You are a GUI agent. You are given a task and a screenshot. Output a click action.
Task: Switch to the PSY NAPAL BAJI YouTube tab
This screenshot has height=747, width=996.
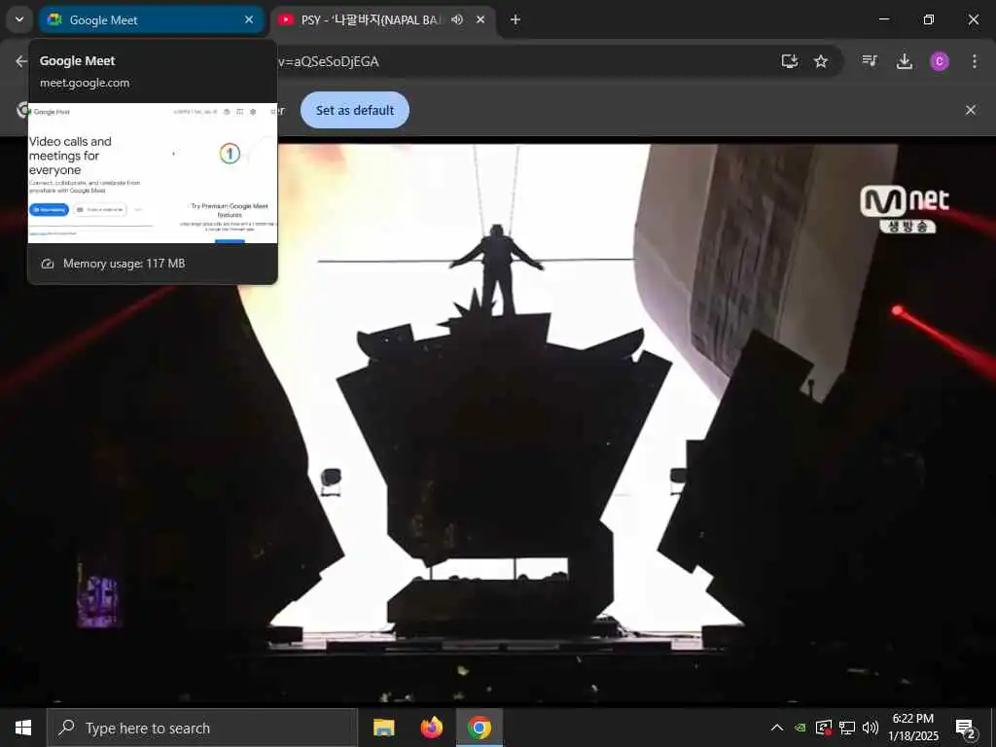point(383,19)
